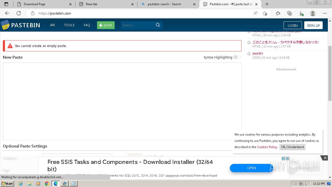The width and height of the screenshot is (332, 187).
Task: Go back to the previous page
Action: [x=7, y=13]
